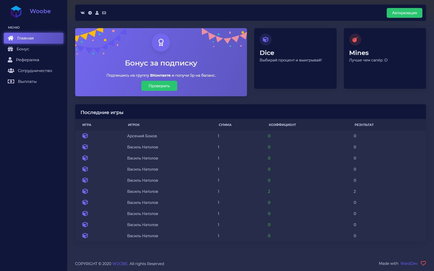
Task: Click the Проверить button
Action: click(x=159, y=86)
